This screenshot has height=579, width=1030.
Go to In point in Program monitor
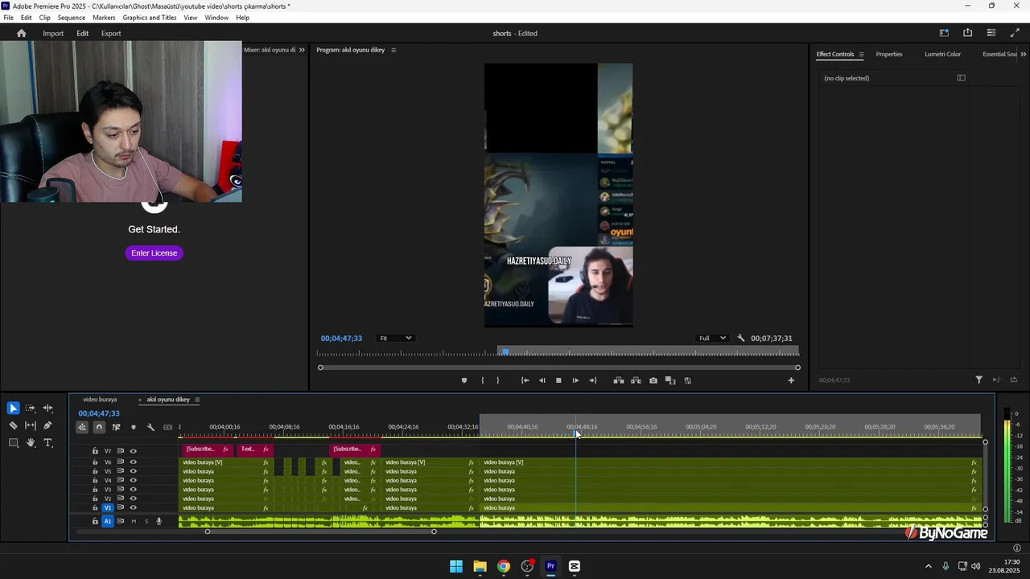click(x=525, y=380)
